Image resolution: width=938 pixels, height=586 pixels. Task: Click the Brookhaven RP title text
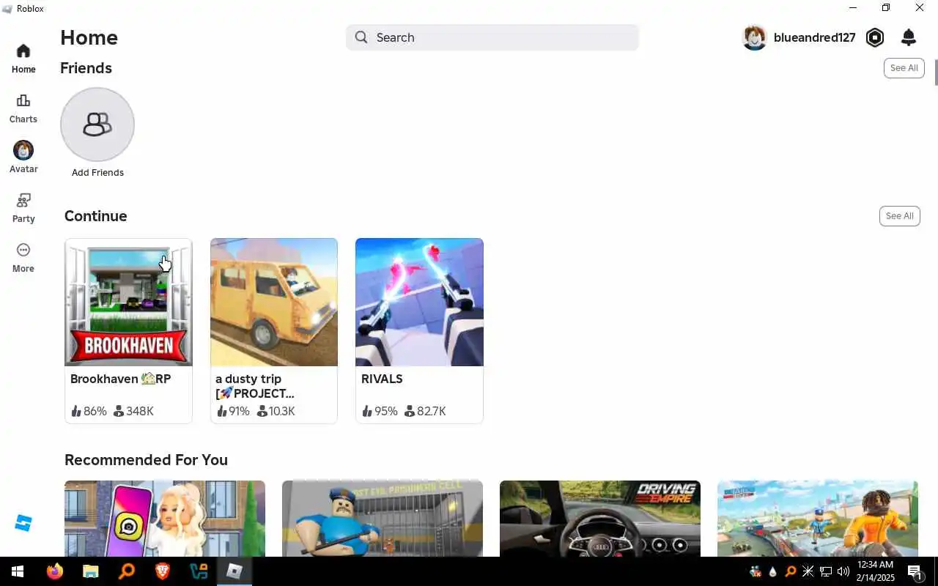[x=120, y=379]
